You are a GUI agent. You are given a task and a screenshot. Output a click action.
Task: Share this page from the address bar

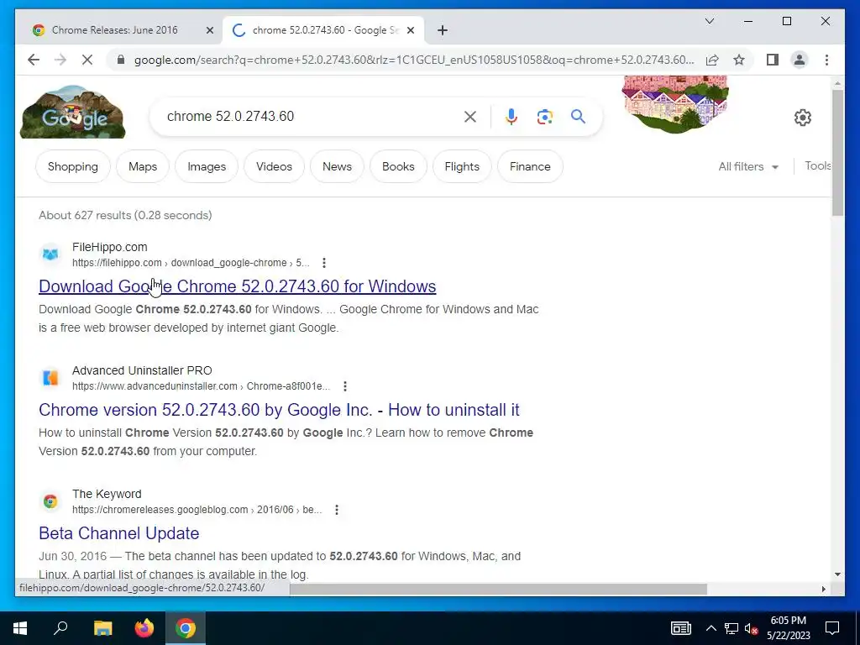pos(712,60)
